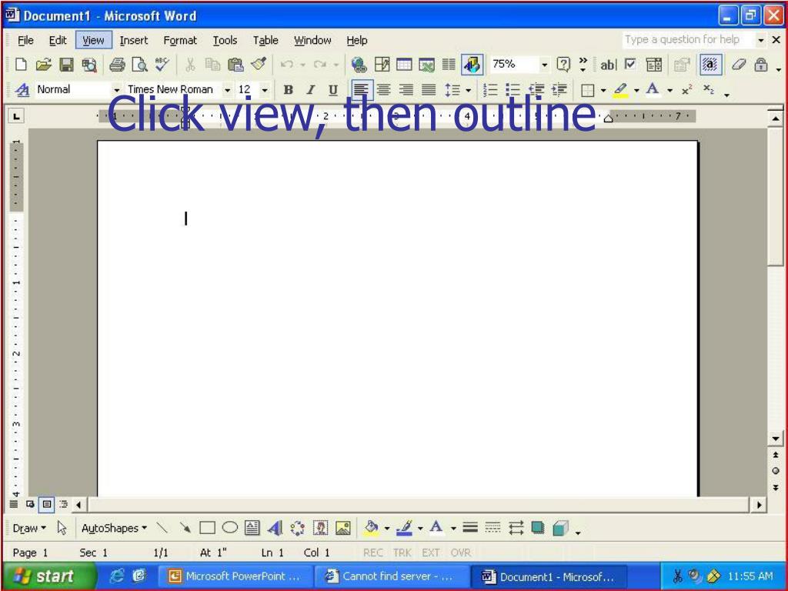
Task: Toggle bulleted list formatting
Action: (x=513, y=90)
